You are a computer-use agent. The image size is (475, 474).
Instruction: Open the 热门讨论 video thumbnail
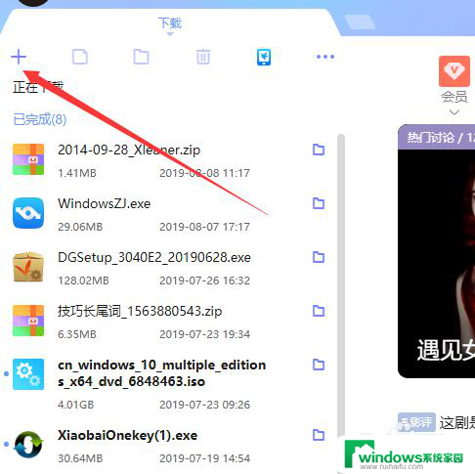pyautogui.click(x=436, y=263)
